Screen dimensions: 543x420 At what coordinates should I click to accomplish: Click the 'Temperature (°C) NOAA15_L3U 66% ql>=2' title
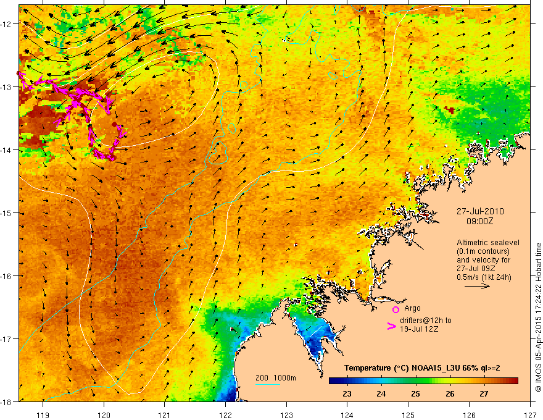click(x=422, y=368)
